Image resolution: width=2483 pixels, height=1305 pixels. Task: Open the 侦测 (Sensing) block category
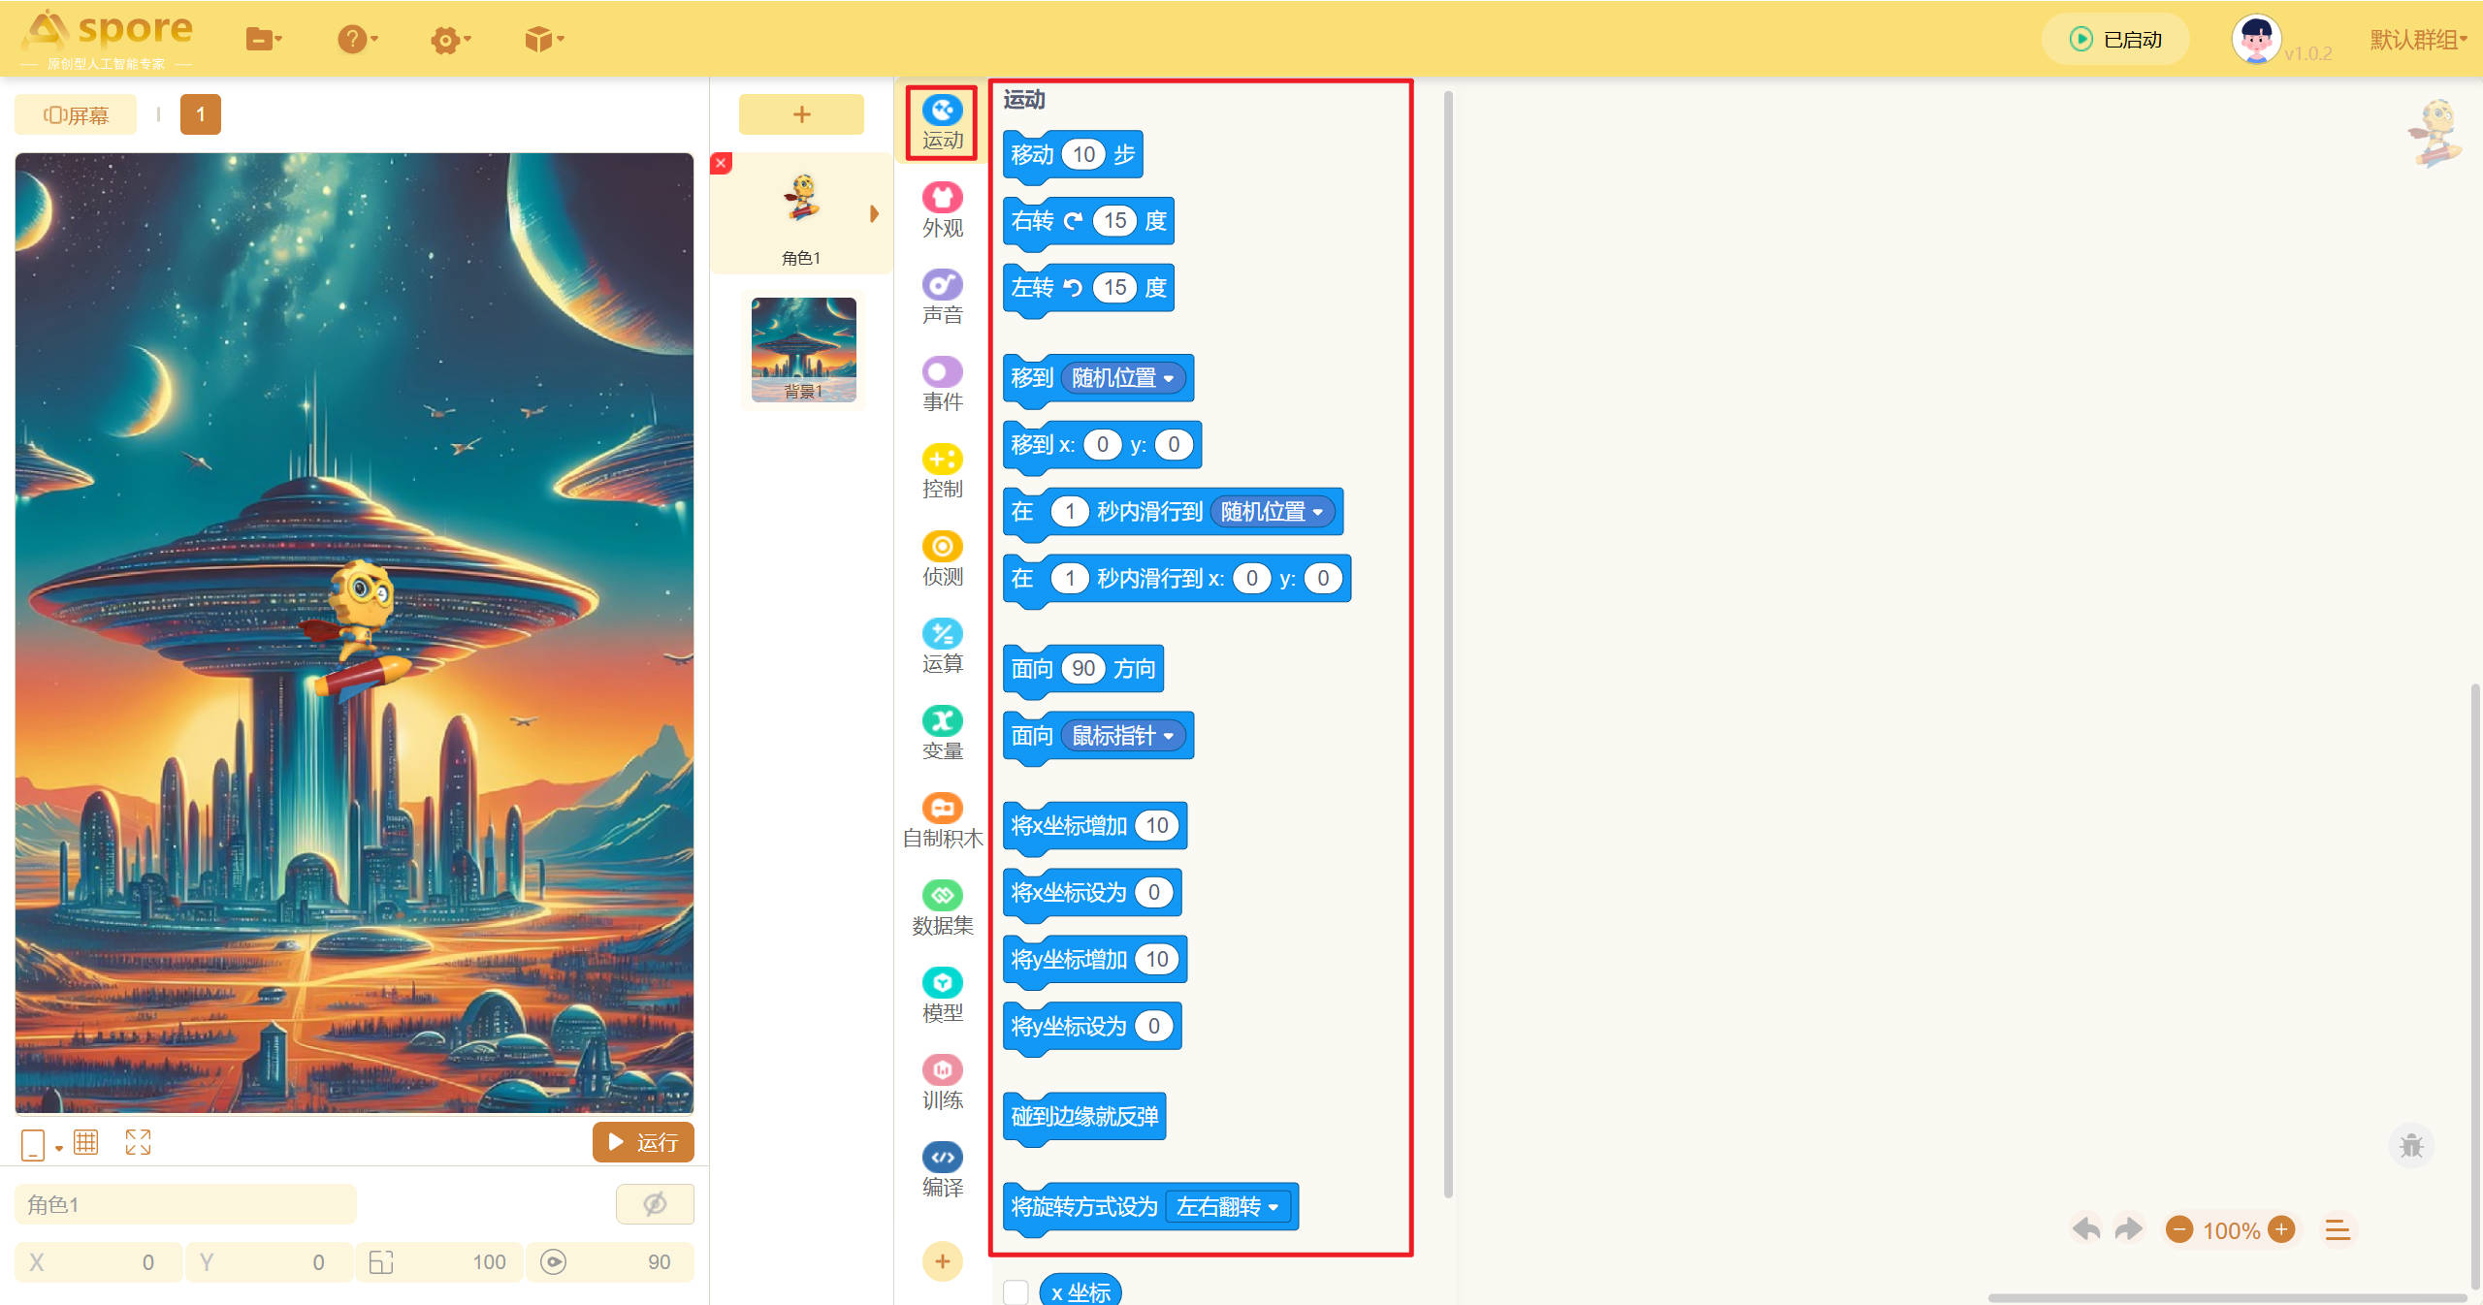tap(942, 558)
